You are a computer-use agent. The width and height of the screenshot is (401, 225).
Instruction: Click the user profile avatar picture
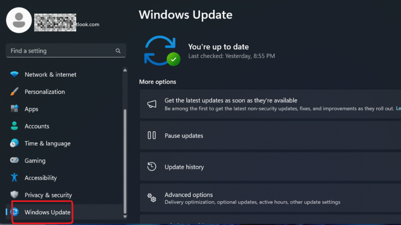19,20
